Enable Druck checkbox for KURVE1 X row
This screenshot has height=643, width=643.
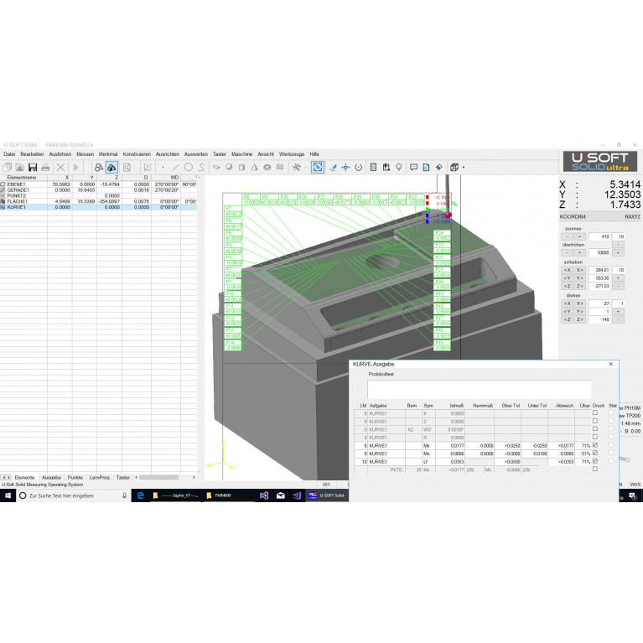[x=594, y=413]
